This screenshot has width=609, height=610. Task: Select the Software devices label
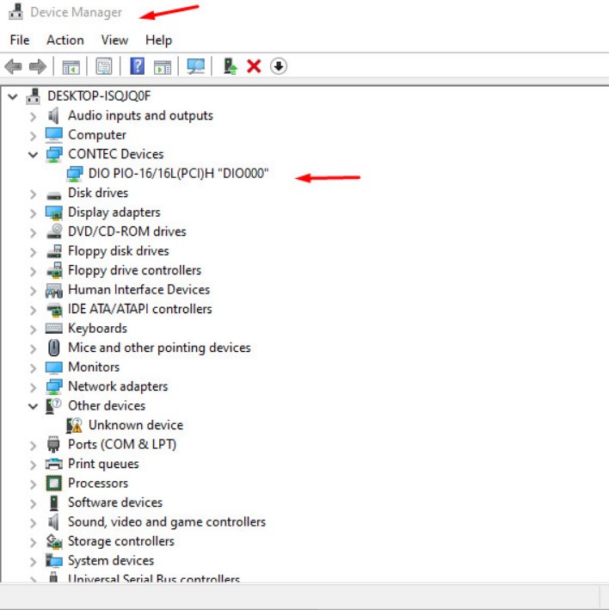point(115,502)
